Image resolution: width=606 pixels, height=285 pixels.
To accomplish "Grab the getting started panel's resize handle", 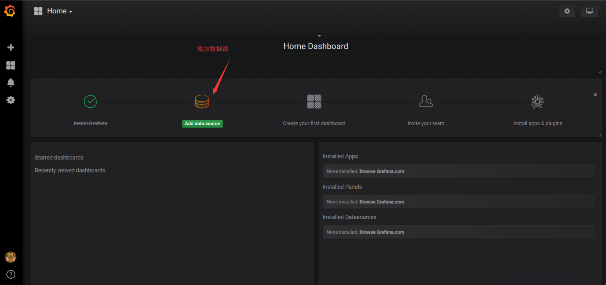I will pyautogui.click(x=600, y=135).
